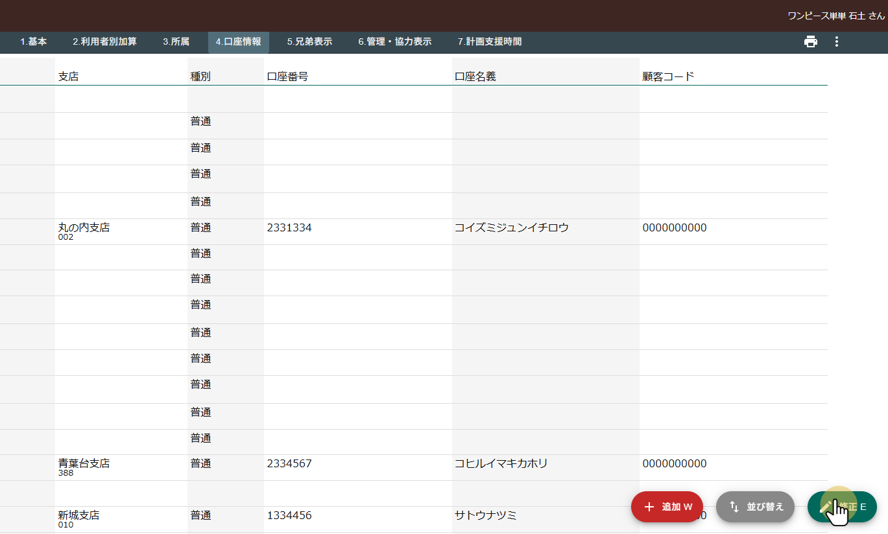This screenshot has width=888, height=534.
Task: Switch to the 1.基本 tab
Action: (x=34, y=42)
